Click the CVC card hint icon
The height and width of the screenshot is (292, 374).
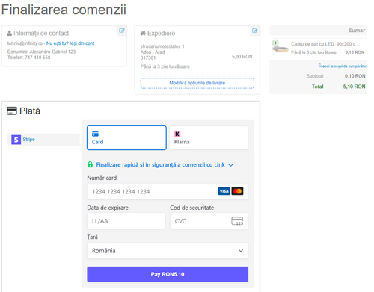click(x=237, y=221)
